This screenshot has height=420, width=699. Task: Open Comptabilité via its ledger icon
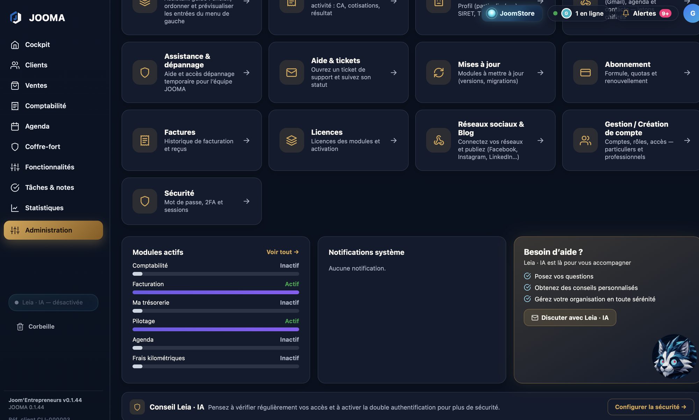(15, 106)
